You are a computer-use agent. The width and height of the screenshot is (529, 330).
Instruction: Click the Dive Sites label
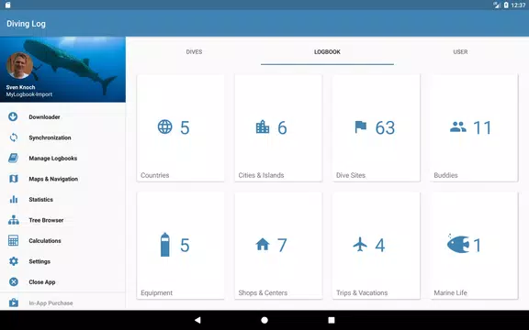click(x=351, y=175)
